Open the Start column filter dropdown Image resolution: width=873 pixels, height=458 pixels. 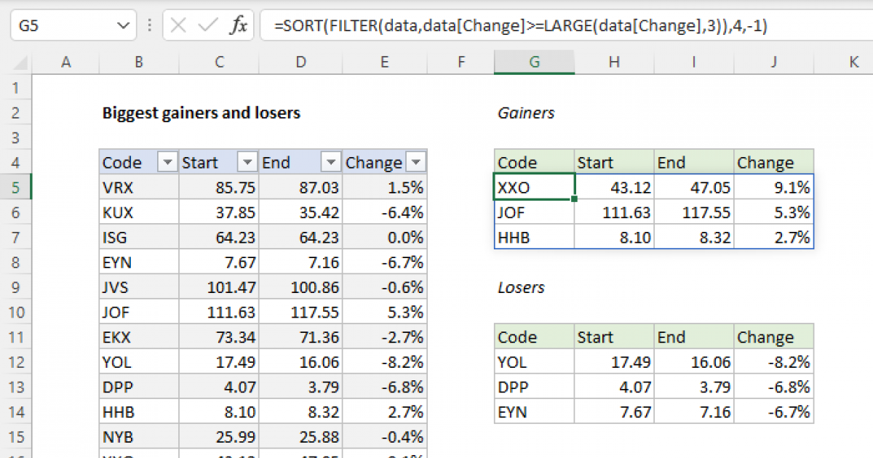(x=246, y=161)
